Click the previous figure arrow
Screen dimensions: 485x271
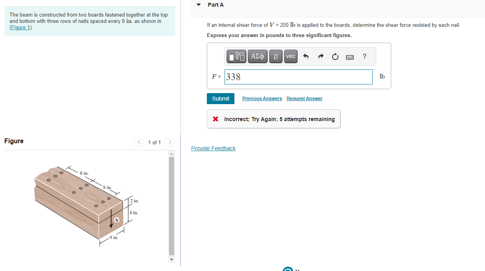pos(139,142)
